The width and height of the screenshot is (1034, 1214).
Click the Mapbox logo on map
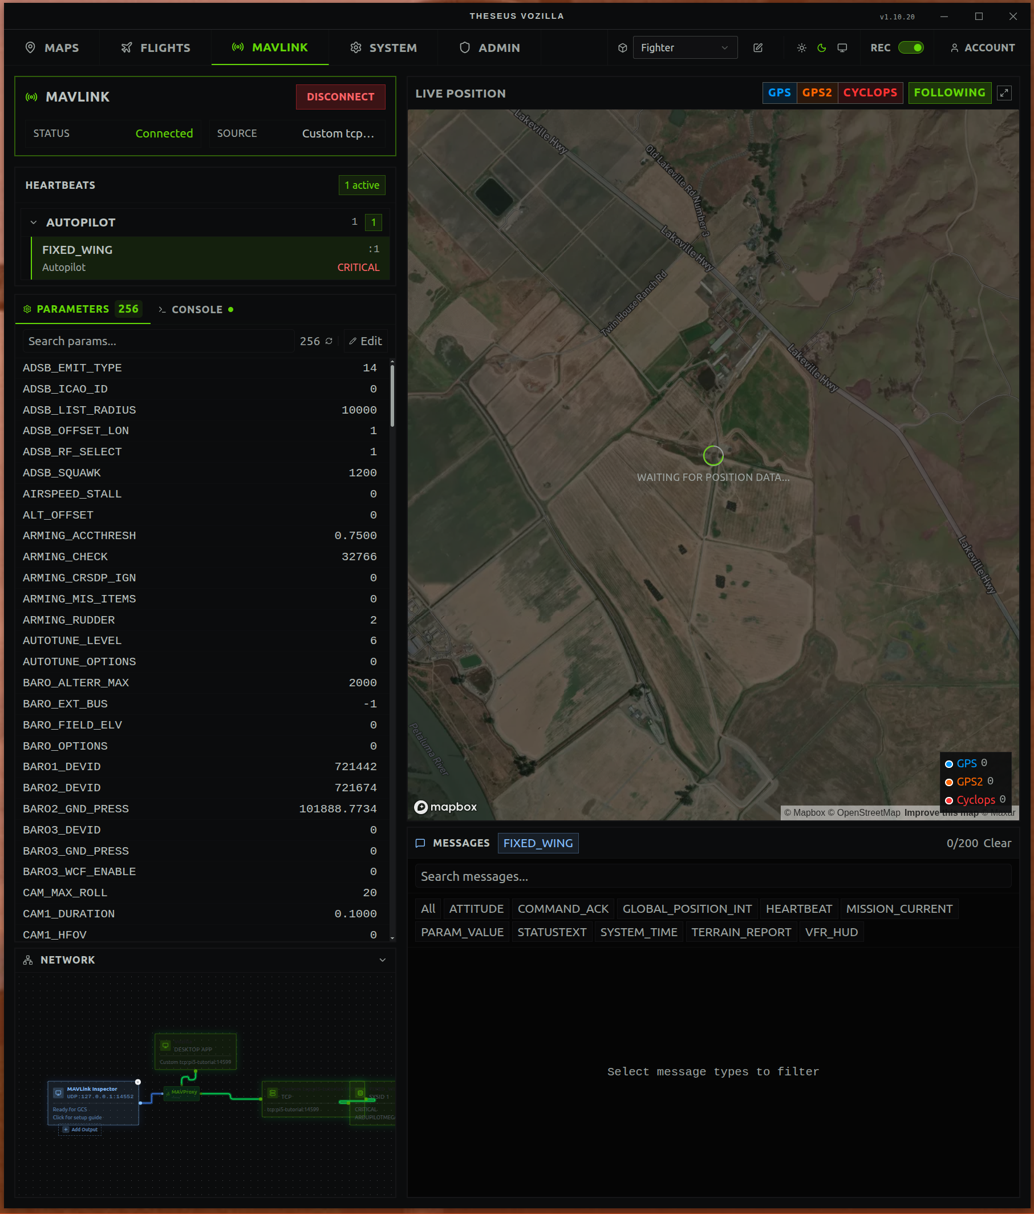coord(445,807)
